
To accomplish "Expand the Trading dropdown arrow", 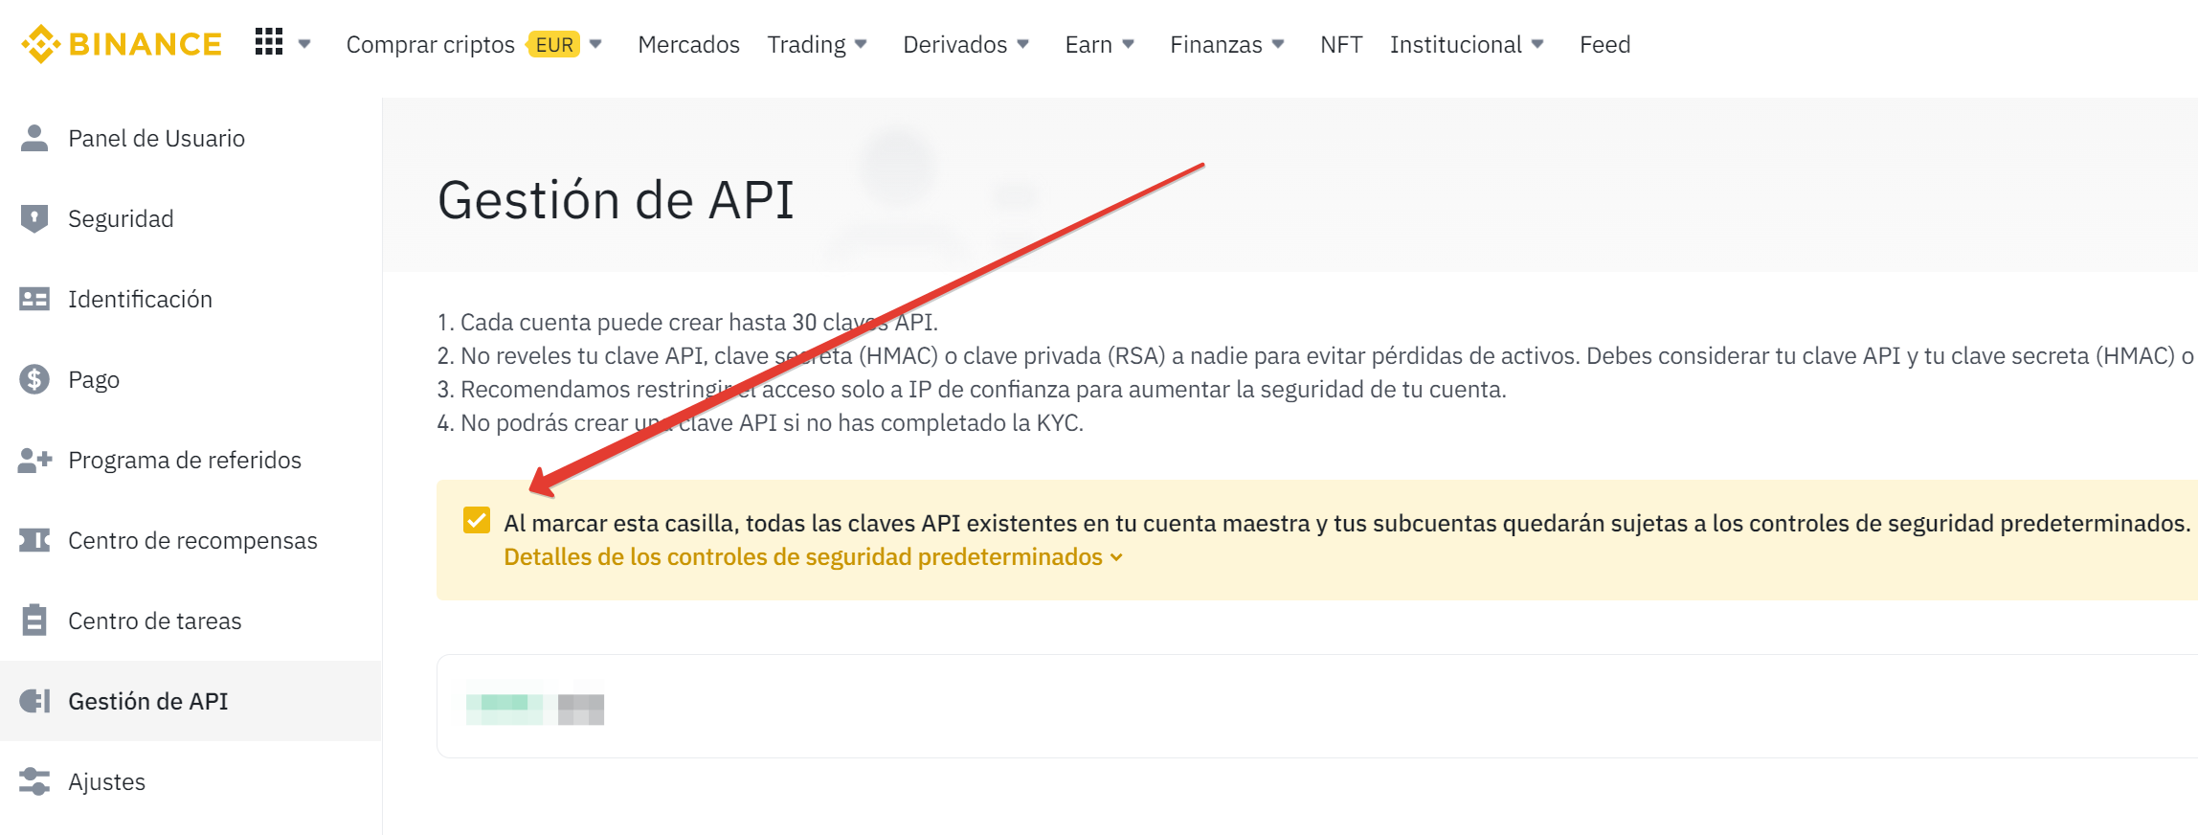I will [x=861, y=44].
